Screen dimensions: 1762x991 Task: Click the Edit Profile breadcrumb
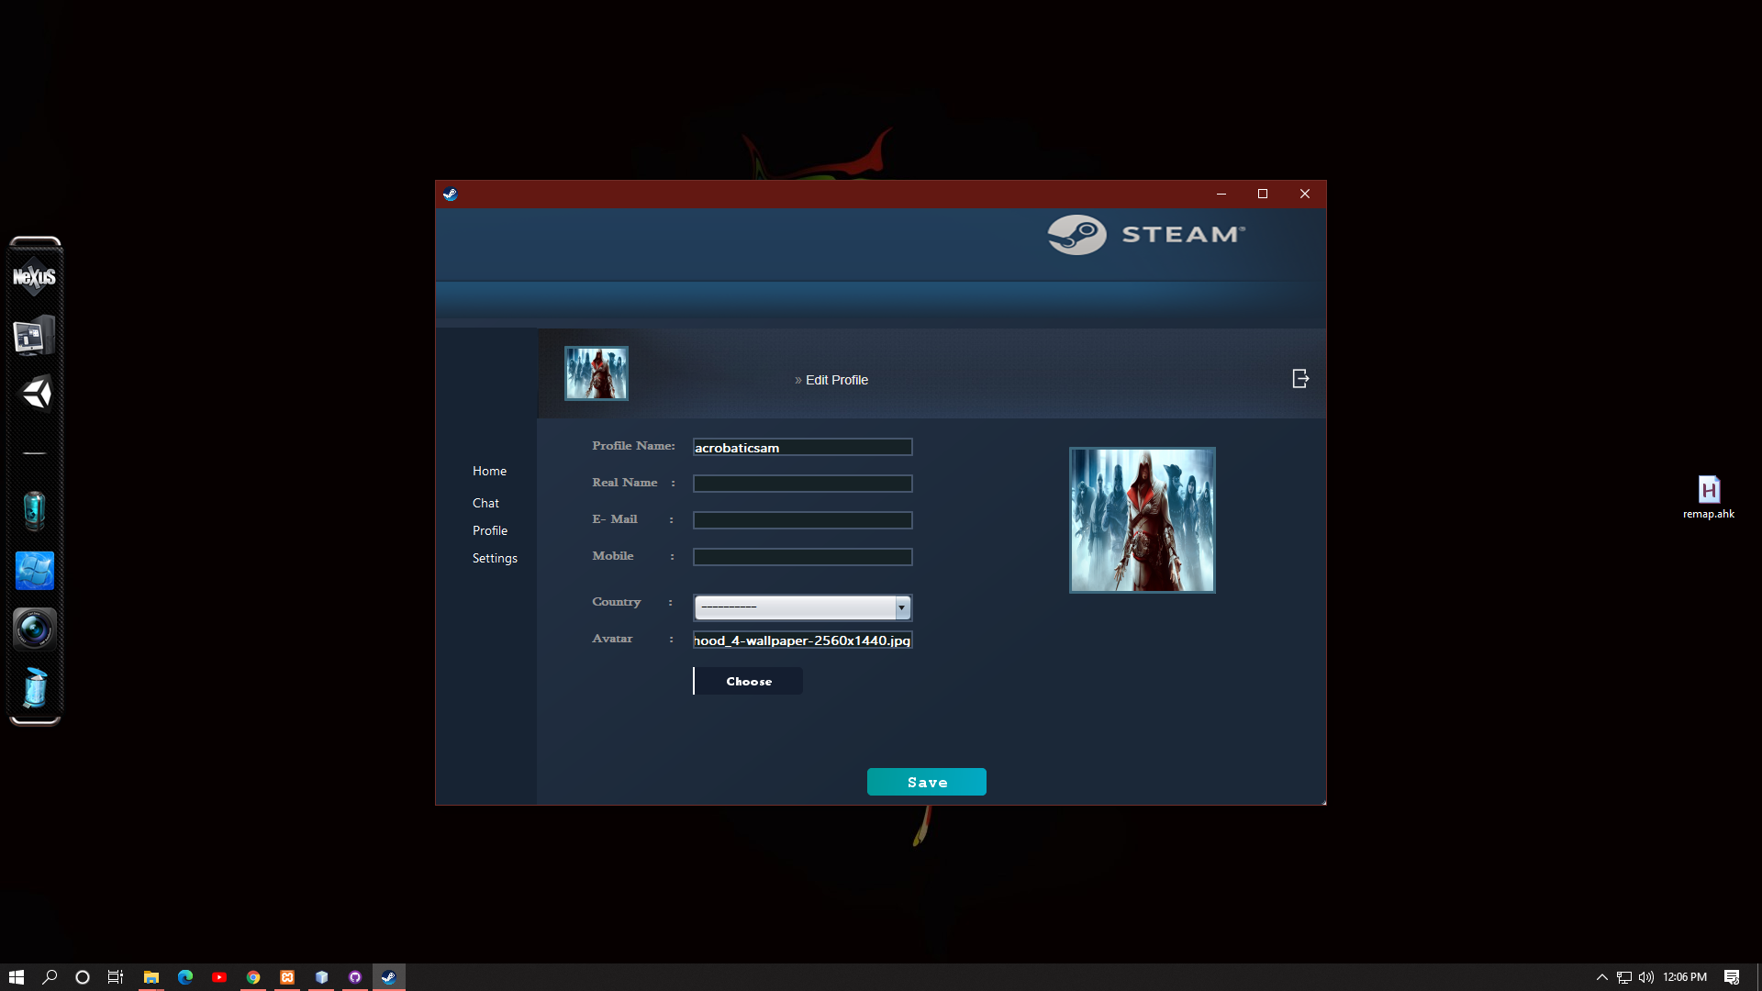click(836, 380)
